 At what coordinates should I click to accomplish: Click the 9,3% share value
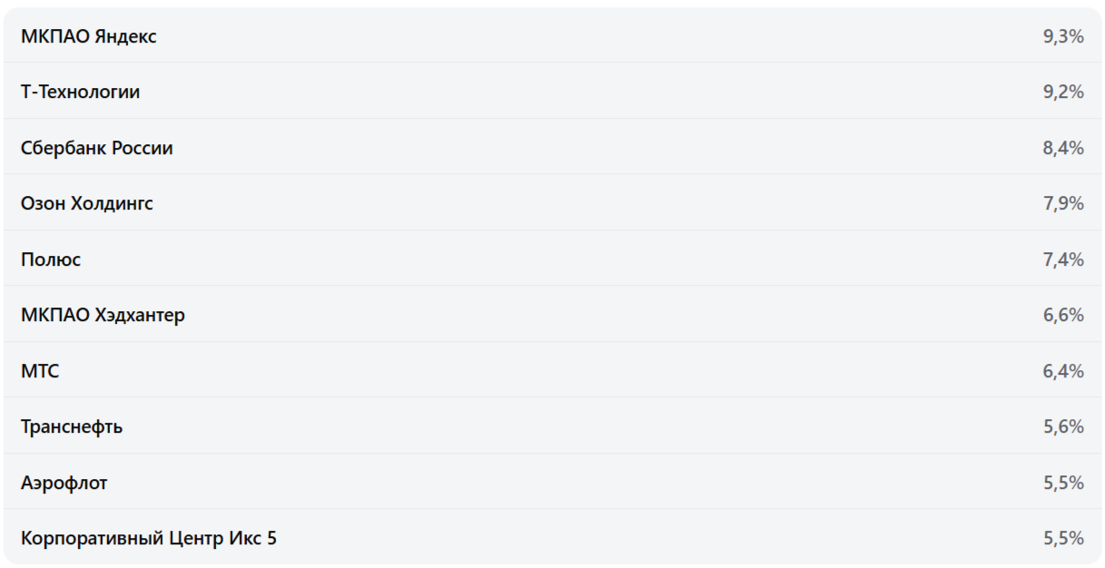click(x=1063, y=36)
